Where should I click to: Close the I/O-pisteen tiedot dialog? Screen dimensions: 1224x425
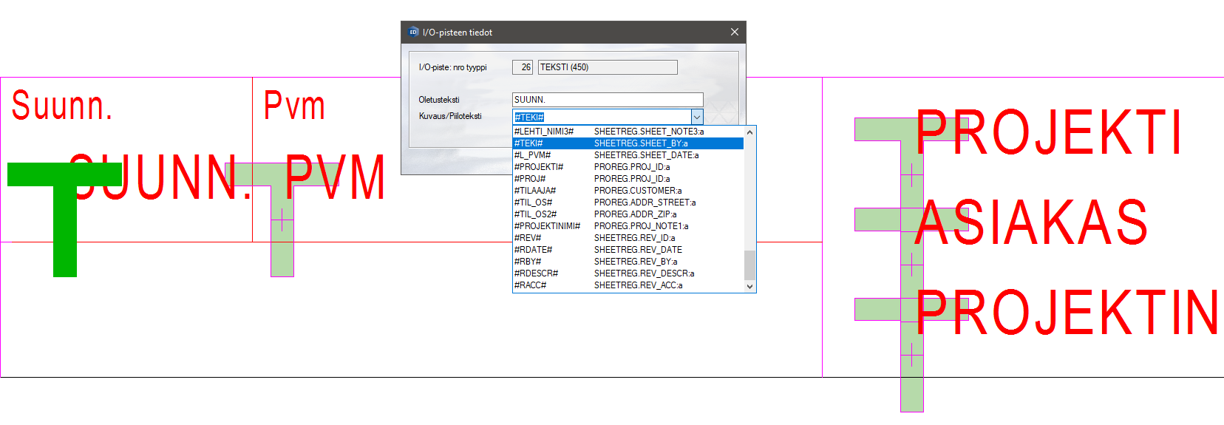[x=734, y=32]
